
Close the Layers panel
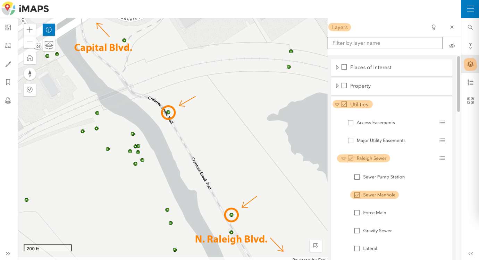click(x=452, y=27)
